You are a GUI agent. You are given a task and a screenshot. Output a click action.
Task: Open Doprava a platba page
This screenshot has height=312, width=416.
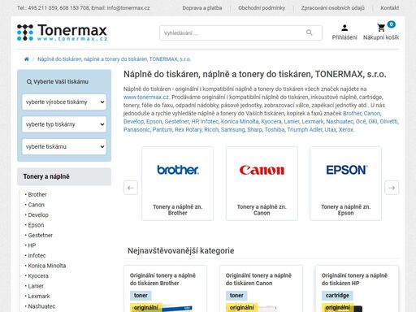pyautogui.click(x=202, y=8)
